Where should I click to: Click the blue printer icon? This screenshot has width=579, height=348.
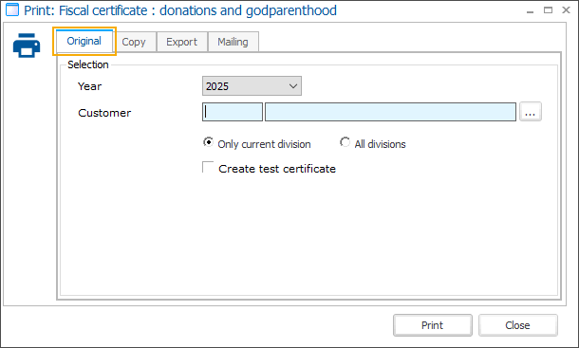click(x=27, y=46)
